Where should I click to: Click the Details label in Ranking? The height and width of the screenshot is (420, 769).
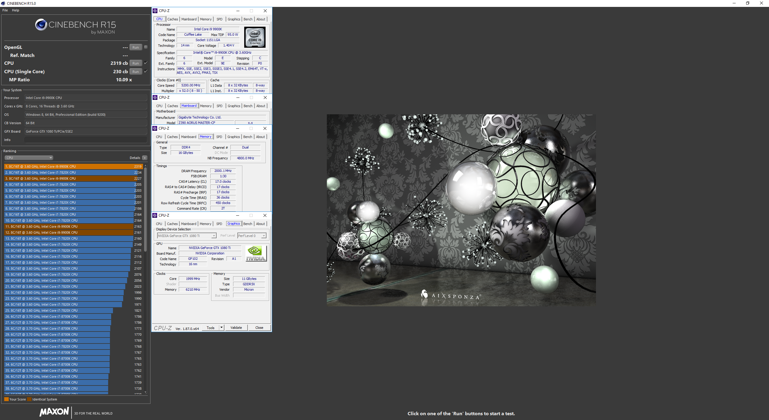tap(135, 158)
